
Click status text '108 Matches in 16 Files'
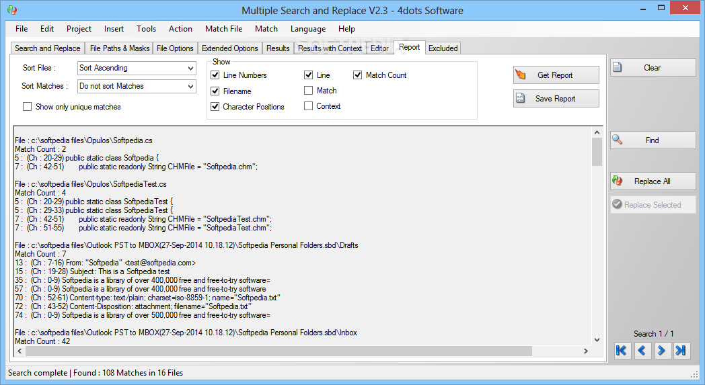(x=143, y=372)
